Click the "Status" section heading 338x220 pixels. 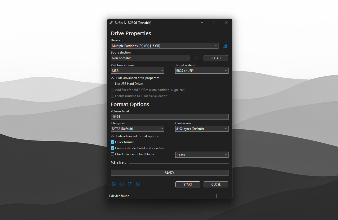[118, 163]
